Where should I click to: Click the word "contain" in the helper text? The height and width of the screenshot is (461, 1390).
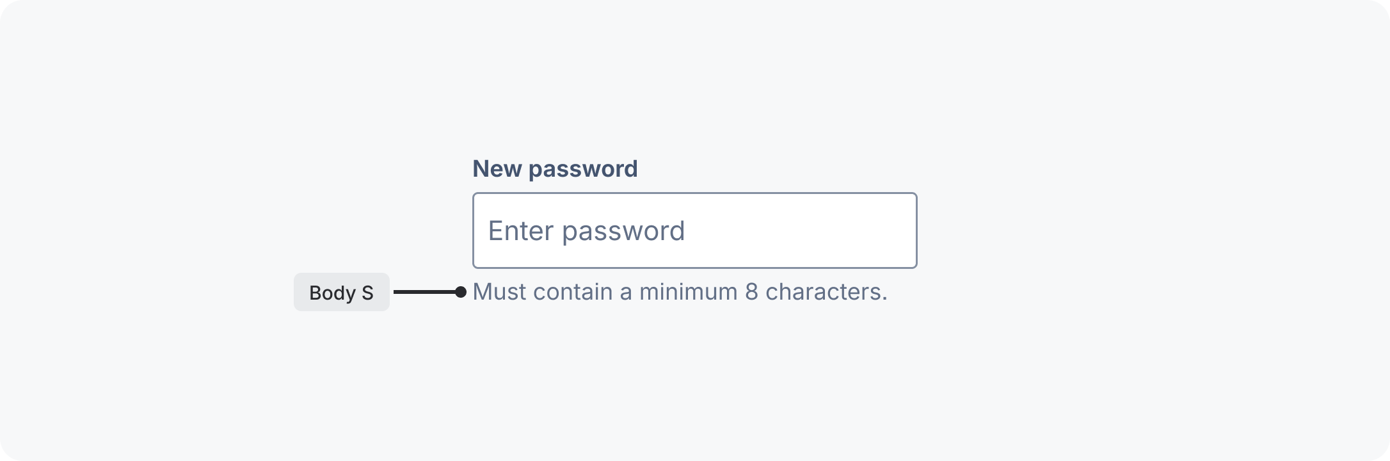tap(572, 292)
